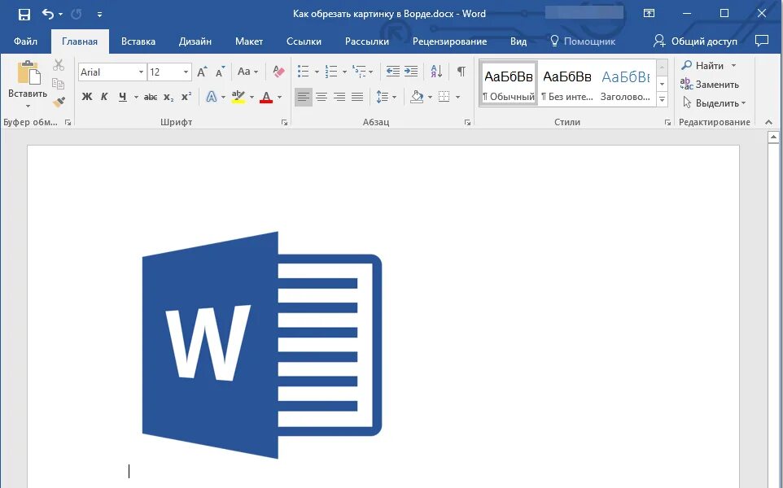Paste from clipboard with Вставить icon
Screen dimensions: 783x488
[x=28, y=73]
